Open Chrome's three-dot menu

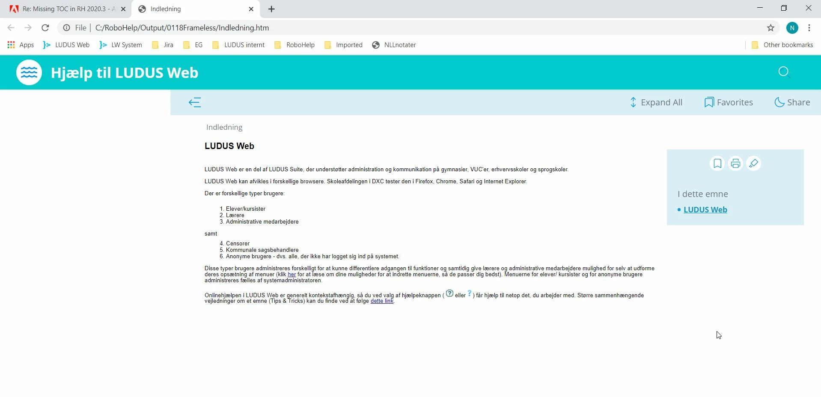(809, 28)
